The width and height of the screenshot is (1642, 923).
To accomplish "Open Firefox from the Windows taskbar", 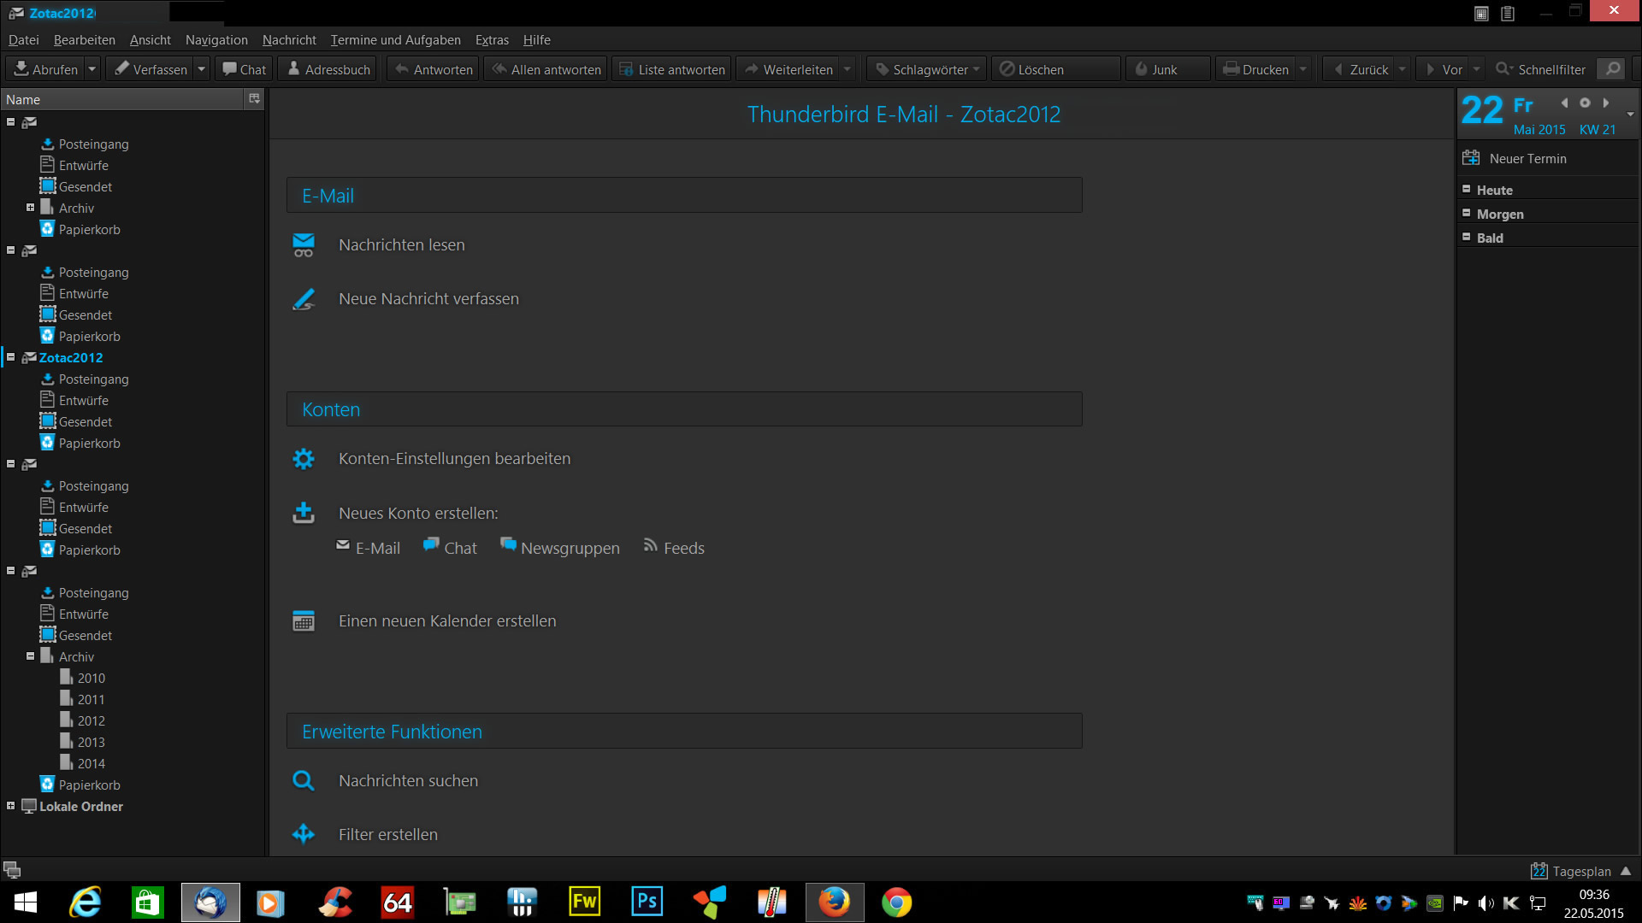I will pos(834,902).
